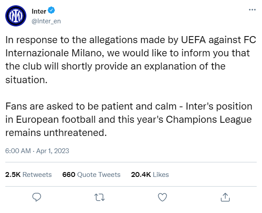Click the first paragraph about UEFA allegations
The height and width of the screenshot is (213, 262).
coord(131,60)
